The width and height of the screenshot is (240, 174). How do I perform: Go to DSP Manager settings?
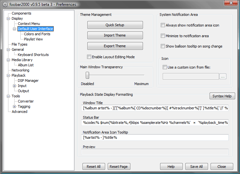pos(28,81)
